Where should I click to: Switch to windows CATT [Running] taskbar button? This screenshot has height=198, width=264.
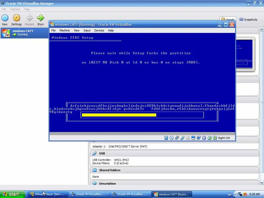(171, 194)
